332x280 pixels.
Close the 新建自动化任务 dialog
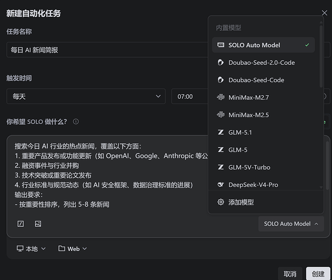324,13
